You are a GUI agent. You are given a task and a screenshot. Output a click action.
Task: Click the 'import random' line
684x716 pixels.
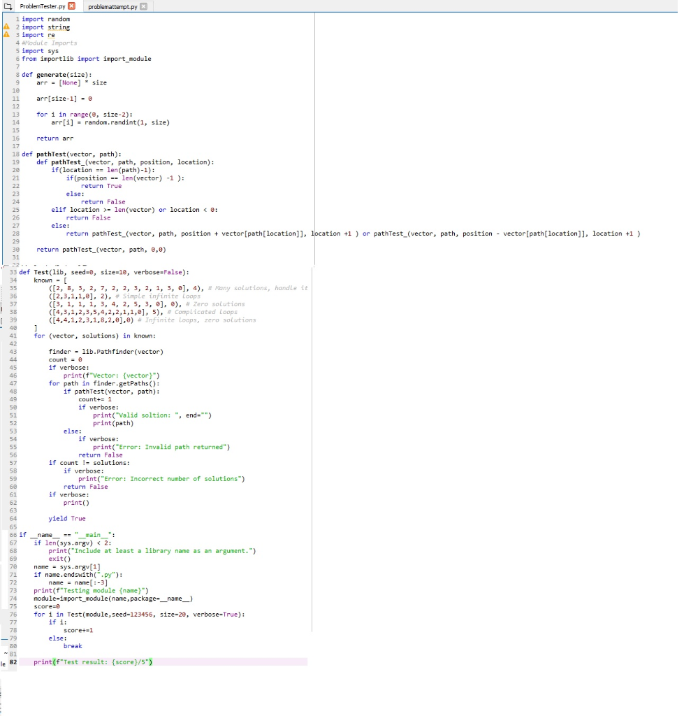coord(46,19)
